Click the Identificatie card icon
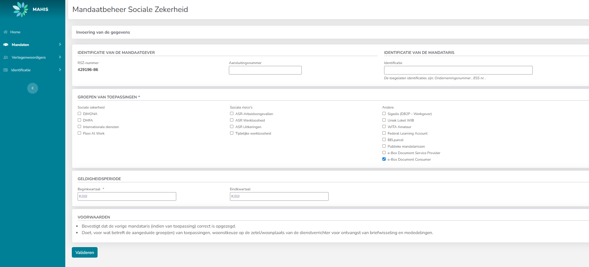This screenshot has width=589, height=267. (x=5, y=70)
